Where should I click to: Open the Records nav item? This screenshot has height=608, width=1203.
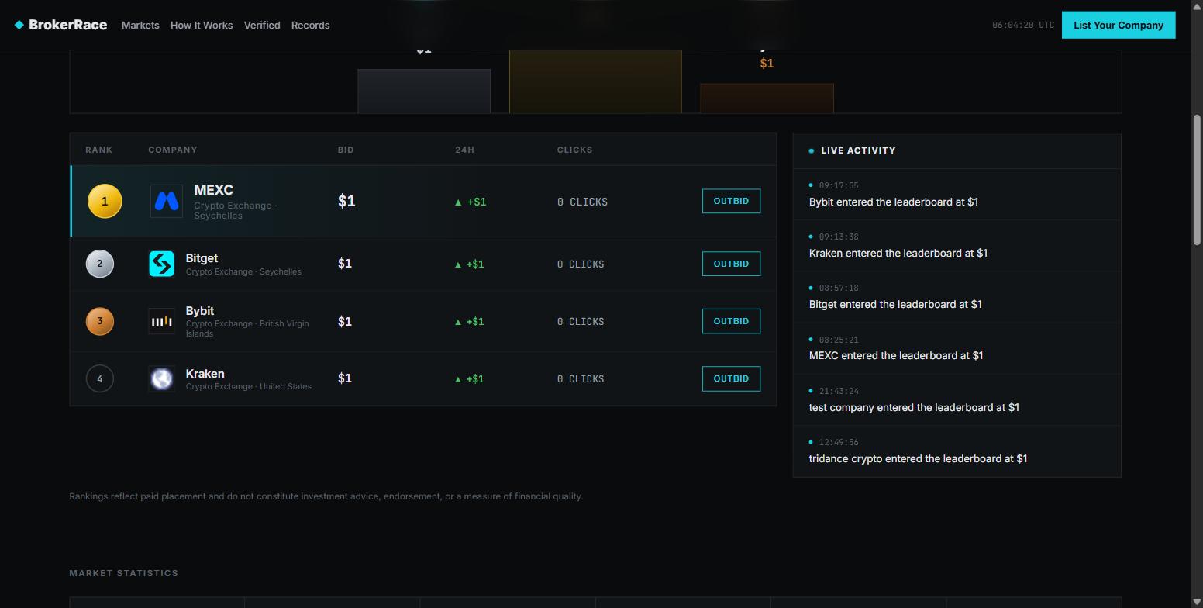310,25
